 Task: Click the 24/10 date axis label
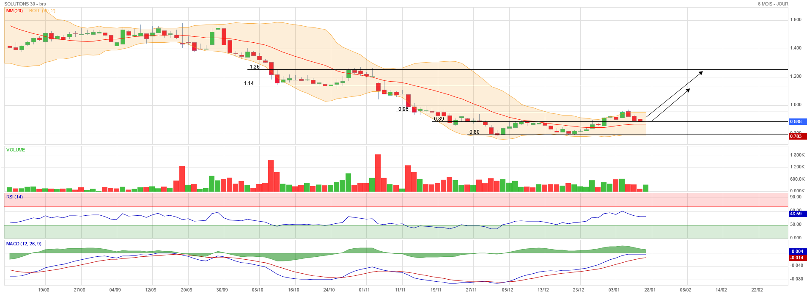[x=329, y=290]
